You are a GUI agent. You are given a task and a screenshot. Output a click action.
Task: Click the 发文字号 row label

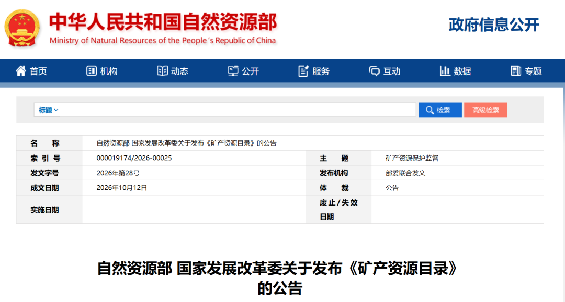coord(44,173)
